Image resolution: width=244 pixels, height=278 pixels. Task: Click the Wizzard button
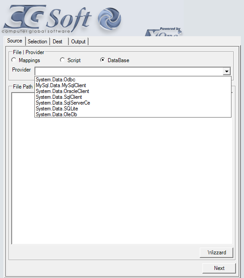click(x=216, y=253)
